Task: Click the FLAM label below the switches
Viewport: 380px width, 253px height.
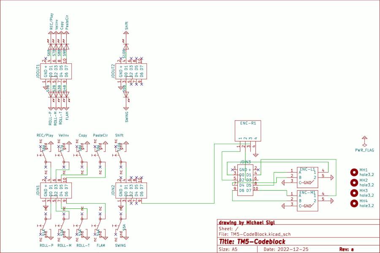Action: (100, 245)
